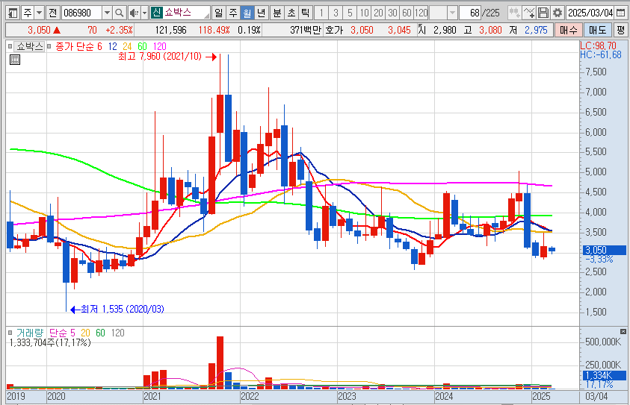Select interval 20 button
Screen dimensions: 630x405
point(378,13)
